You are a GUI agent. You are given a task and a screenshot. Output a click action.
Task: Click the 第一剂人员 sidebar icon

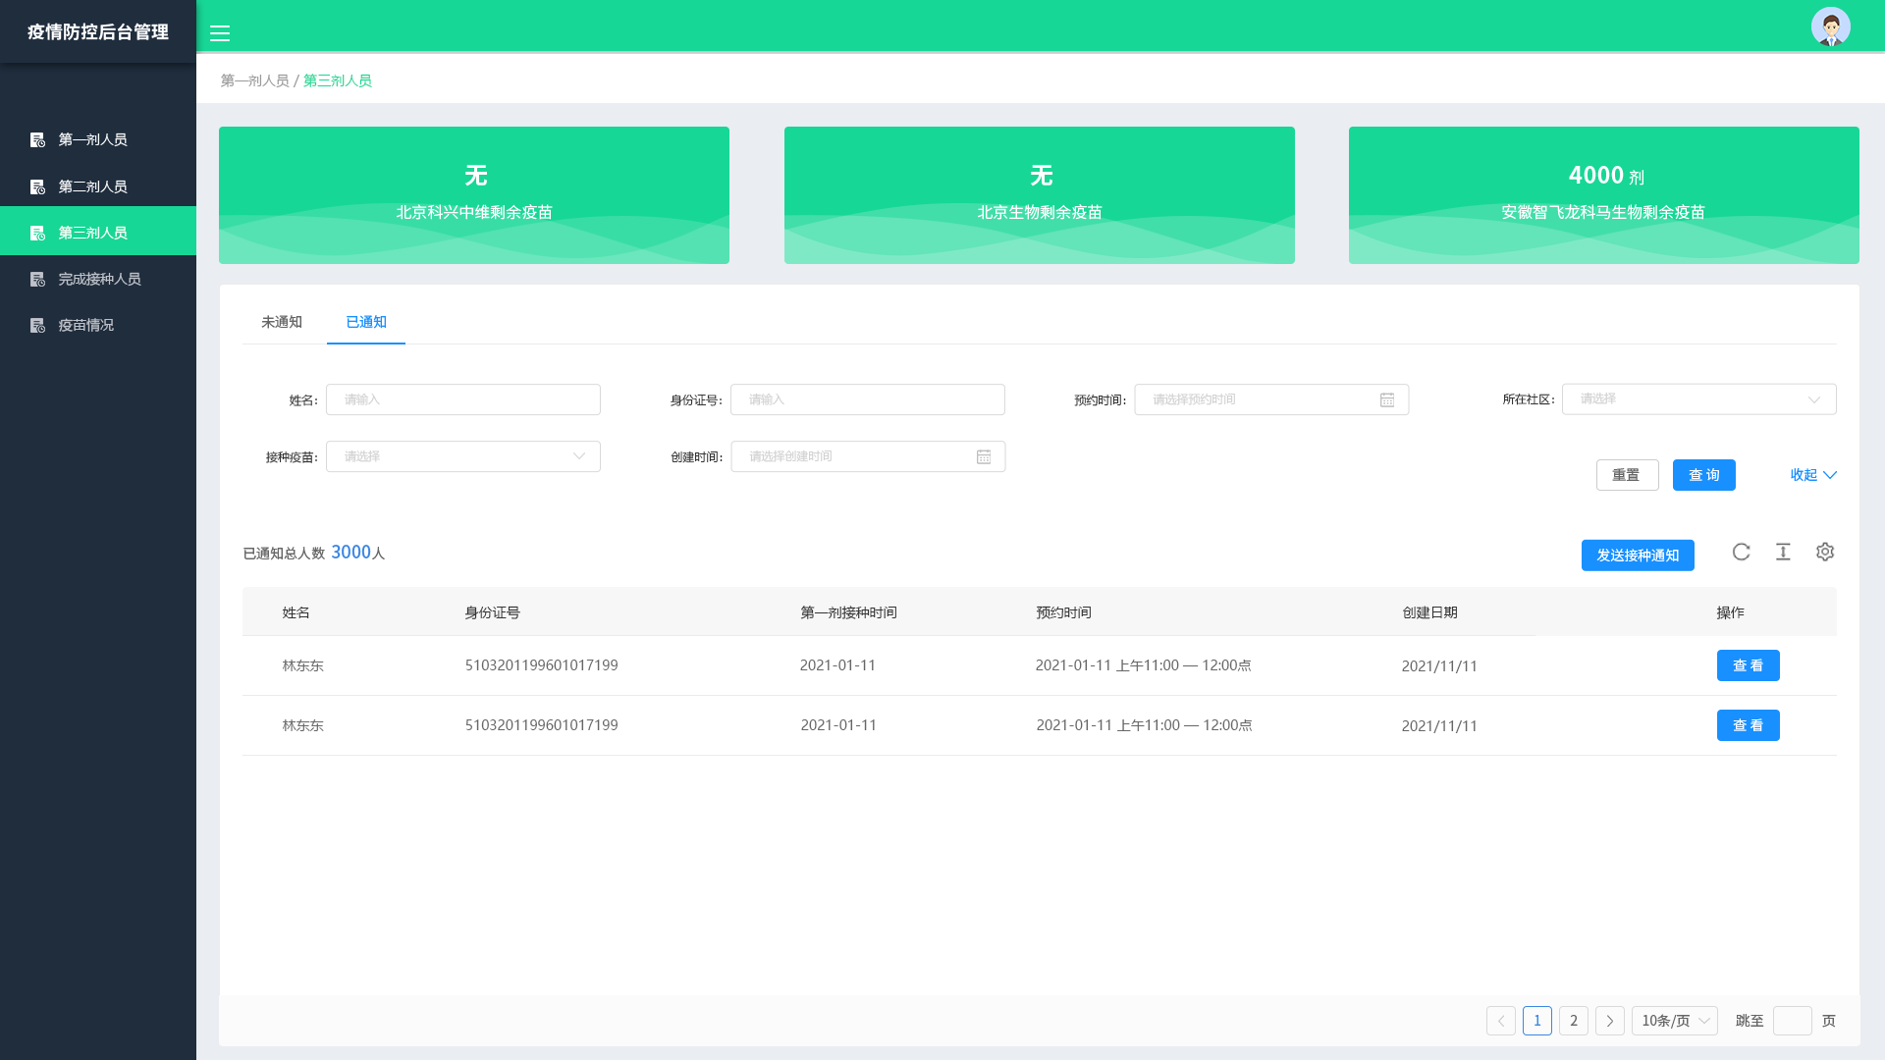point(37,140)
